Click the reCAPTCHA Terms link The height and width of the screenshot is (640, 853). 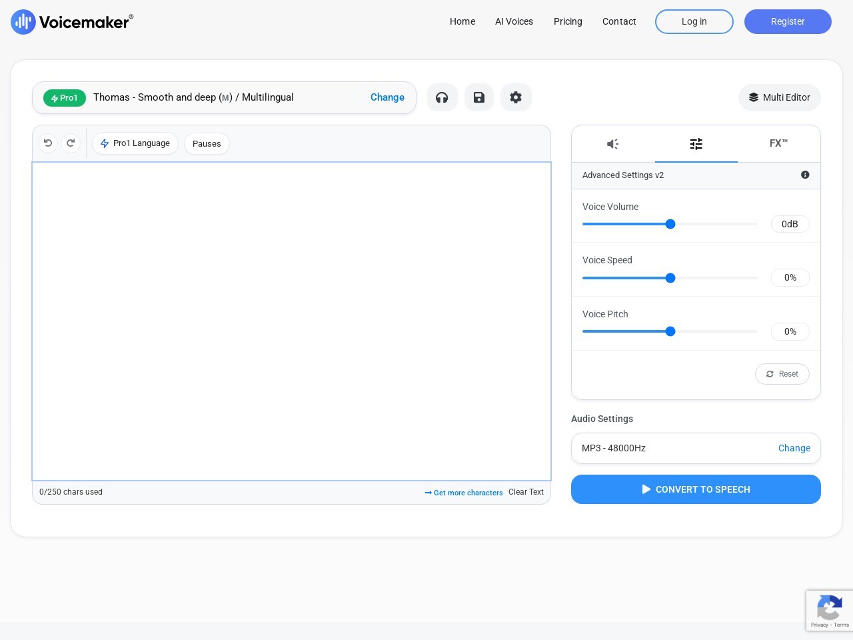[842, 625]
